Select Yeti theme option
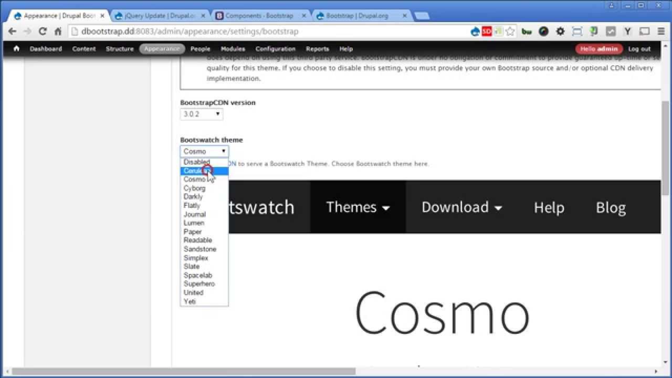Screen dimensions: 672x378 (204, 301)
